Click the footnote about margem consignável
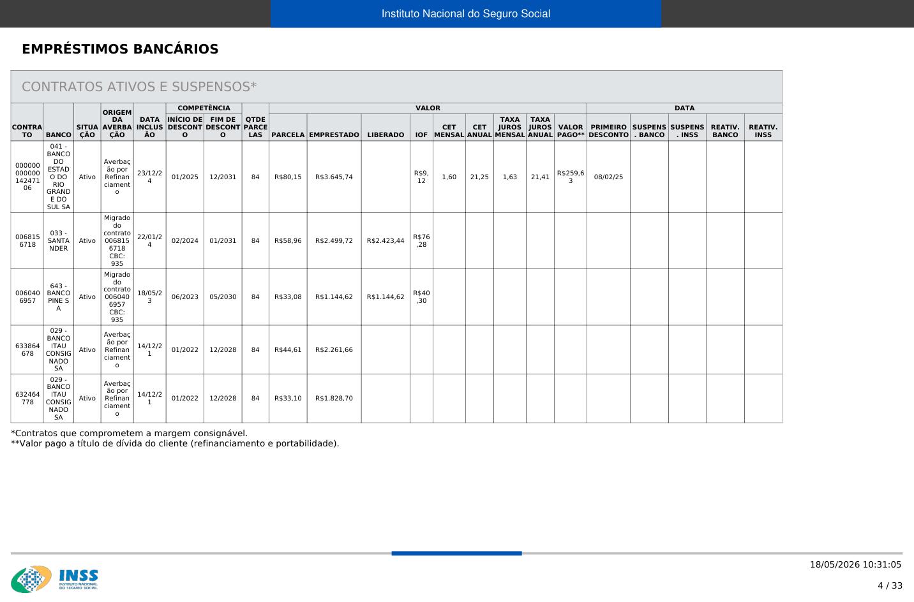Viewport: 914px width, 602px height. [129, 433]
